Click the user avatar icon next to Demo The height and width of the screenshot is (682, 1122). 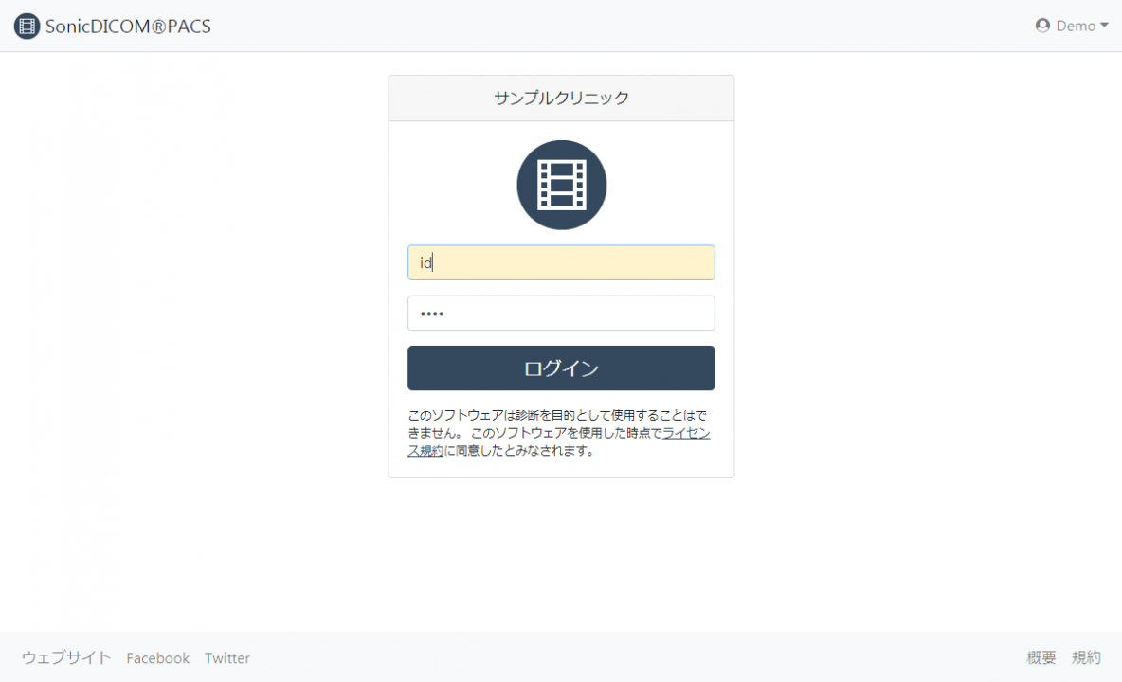click(1042, 26)
